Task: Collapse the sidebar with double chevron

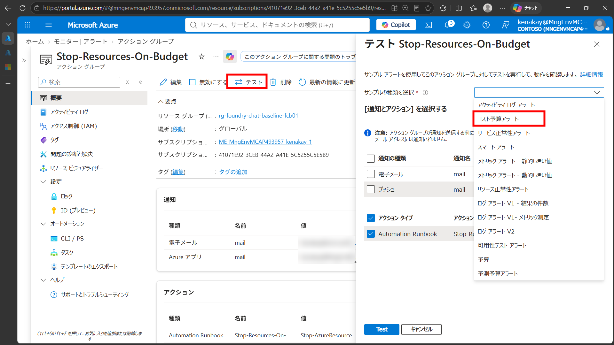Action: point(141,82)
